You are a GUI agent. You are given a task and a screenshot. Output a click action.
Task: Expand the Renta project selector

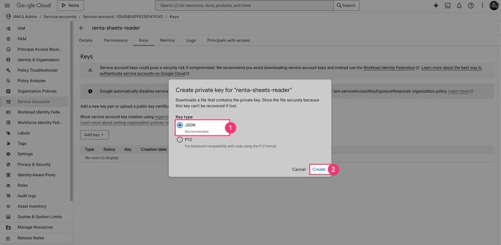point(71,6)
